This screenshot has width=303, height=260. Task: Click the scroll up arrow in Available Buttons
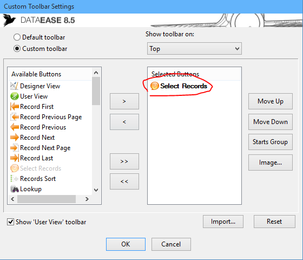96,73
